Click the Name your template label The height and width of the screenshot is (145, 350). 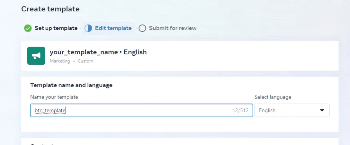pyautogui.click(x=54, y=97)
